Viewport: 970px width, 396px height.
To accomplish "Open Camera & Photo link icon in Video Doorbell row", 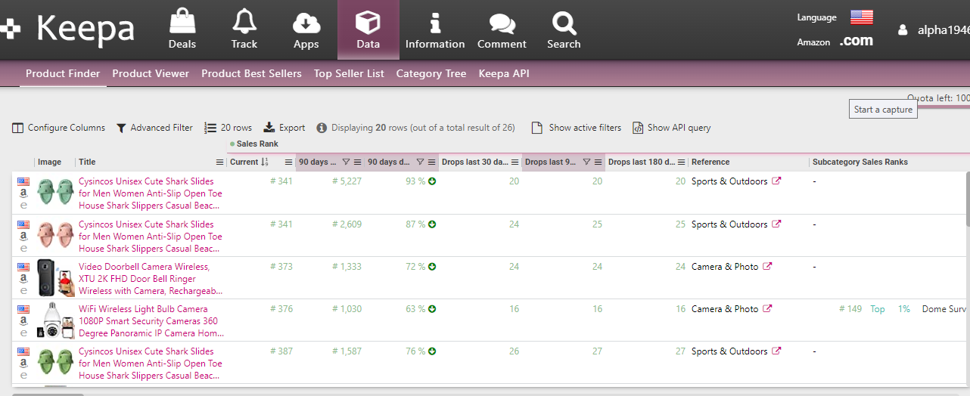I will click(x=767, y=267).
